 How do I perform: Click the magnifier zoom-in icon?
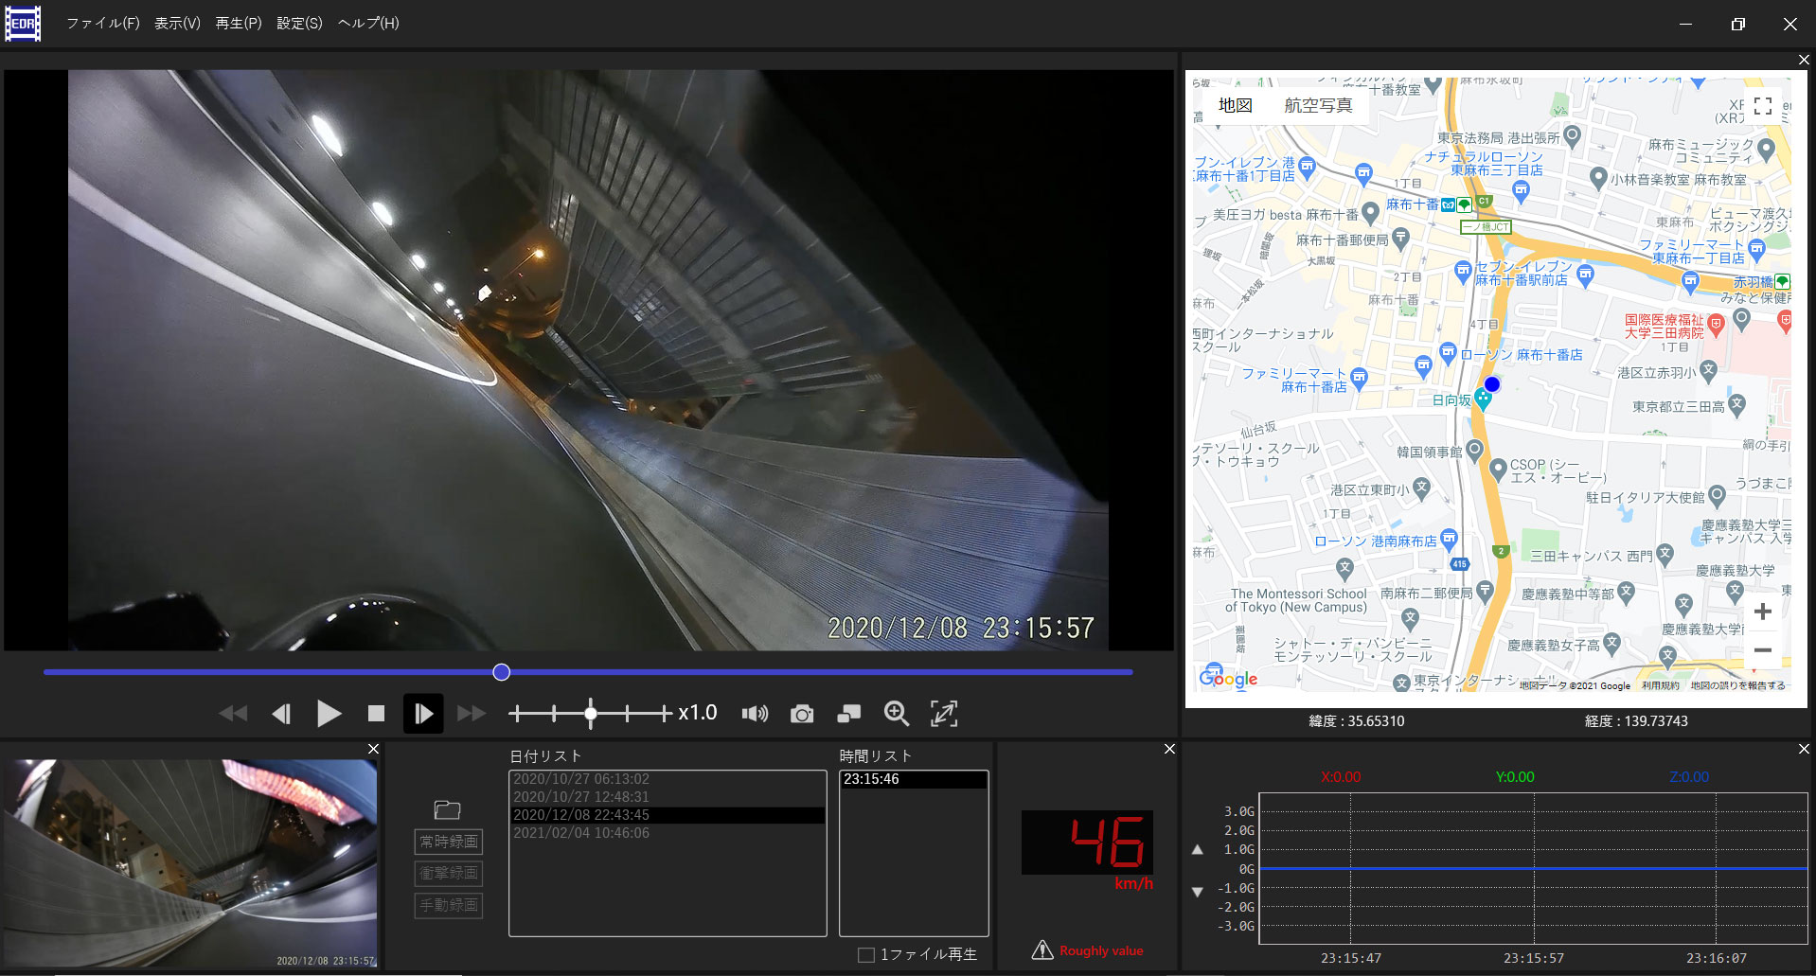pos(896,714)
